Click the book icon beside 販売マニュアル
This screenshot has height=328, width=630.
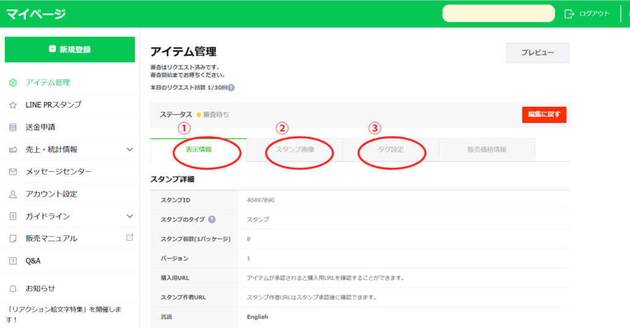tap(13, 238)
